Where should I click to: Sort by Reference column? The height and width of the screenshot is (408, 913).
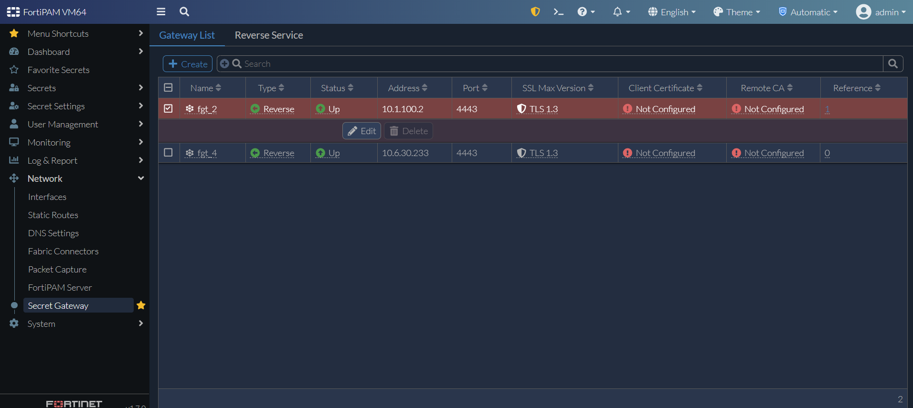point(857,88)
